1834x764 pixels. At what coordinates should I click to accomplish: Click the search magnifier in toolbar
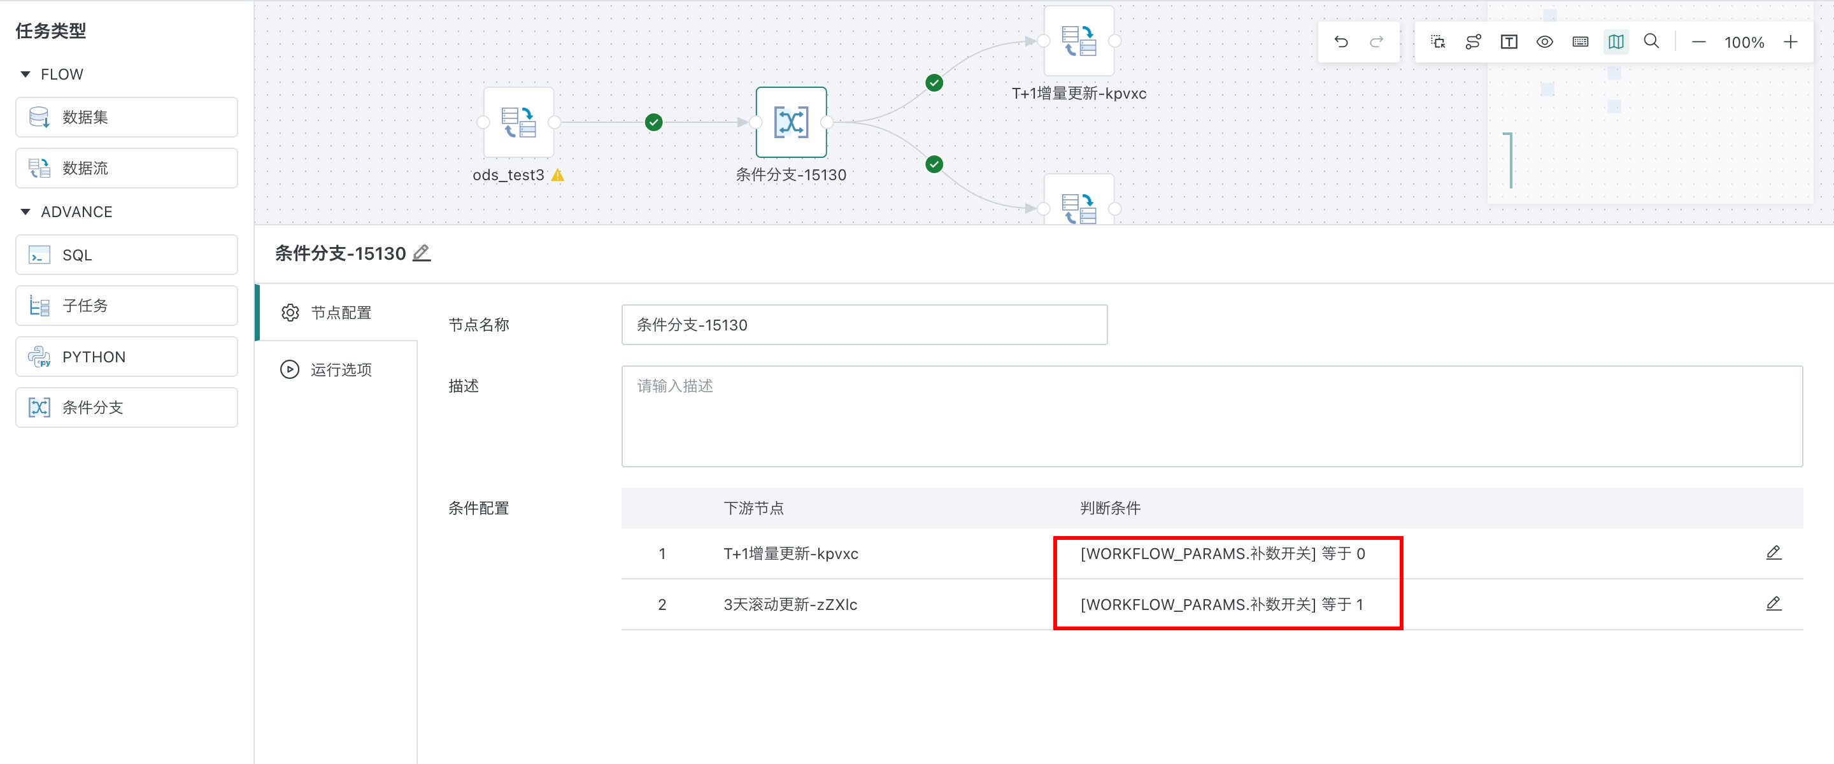point(1651,41)
